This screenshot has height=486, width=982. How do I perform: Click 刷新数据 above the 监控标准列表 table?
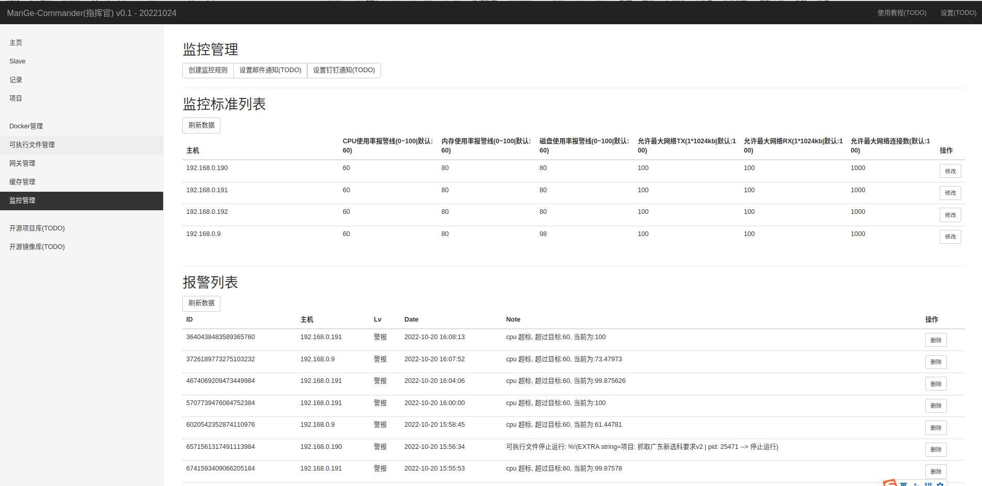point(201,125)
